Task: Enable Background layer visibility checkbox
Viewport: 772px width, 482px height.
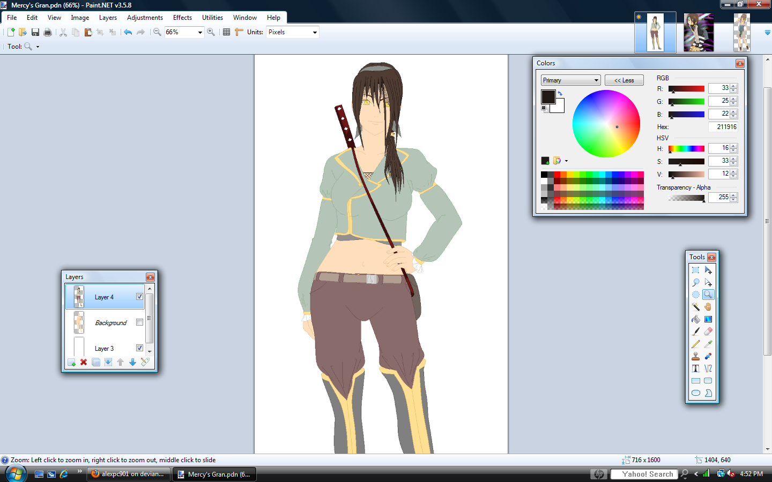Action: [139, 322]
